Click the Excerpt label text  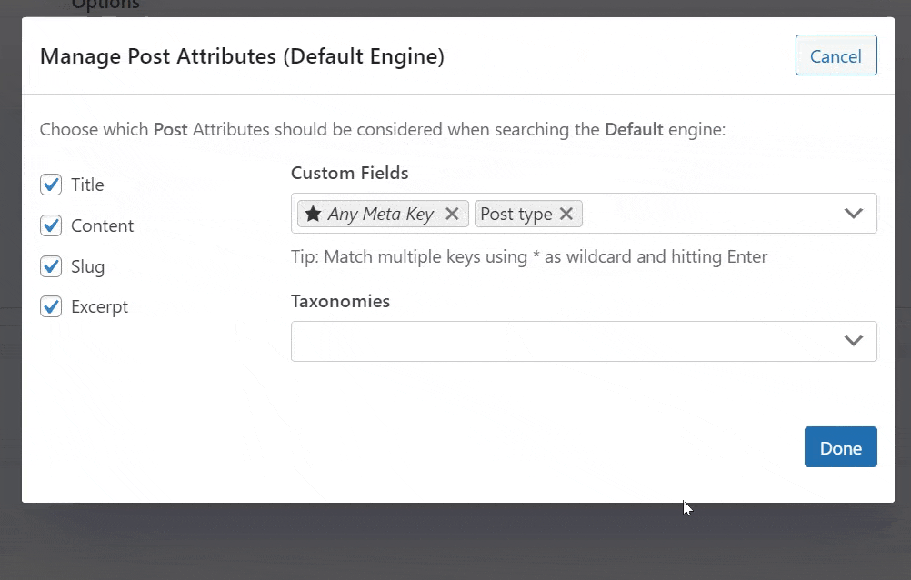99,307
